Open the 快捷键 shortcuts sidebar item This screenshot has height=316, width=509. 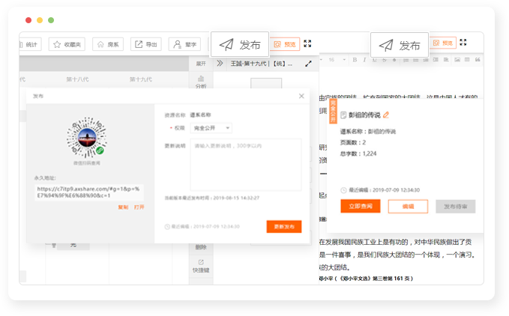[x=200, y=269]
